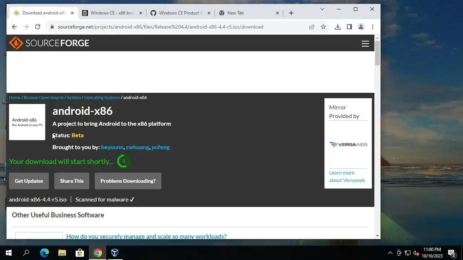Click the Share This button
The height and width of the screenshot is (260, 463).
(x=72, y=181)
